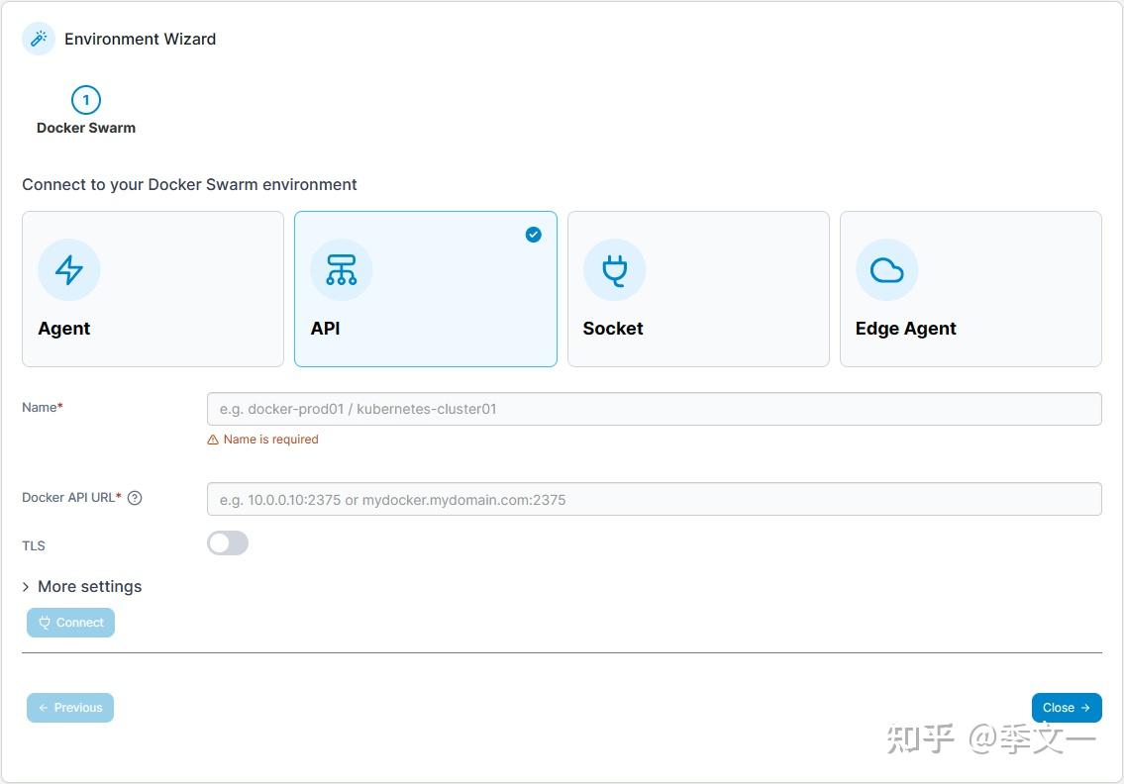The image size is (1124, 784).
Task: Switch TLS on for the API connection
Action: point(228,542)
